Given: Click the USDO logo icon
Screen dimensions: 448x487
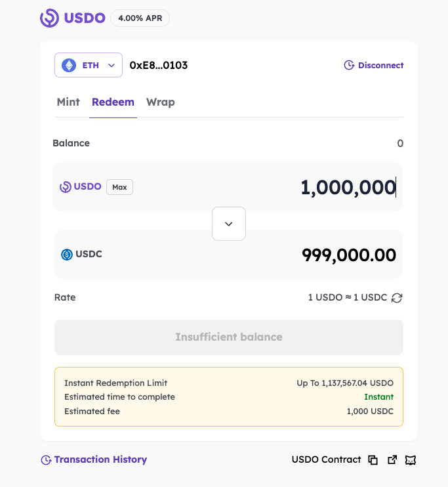Looking at the screenshot, I should pyautogui.click(x=49, y=18).
